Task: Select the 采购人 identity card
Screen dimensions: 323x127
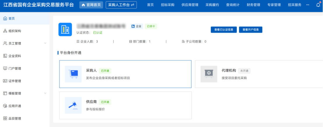Action: click(x=125, y=74)
